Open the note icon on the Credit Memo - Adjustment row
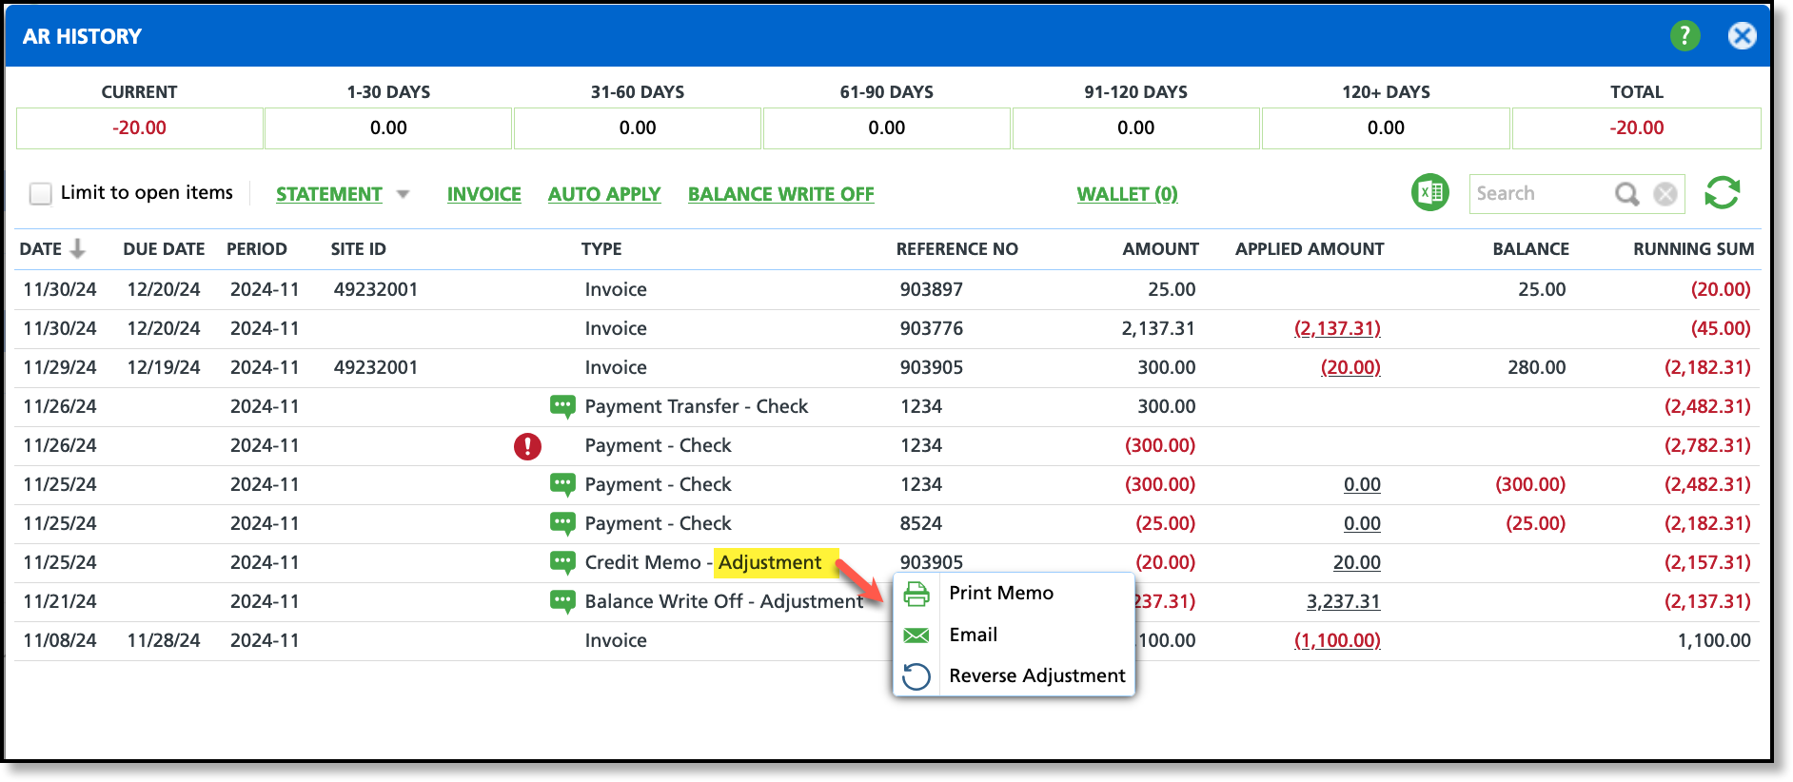This screenshot has width=1793, height=782. tap(562, 562)
